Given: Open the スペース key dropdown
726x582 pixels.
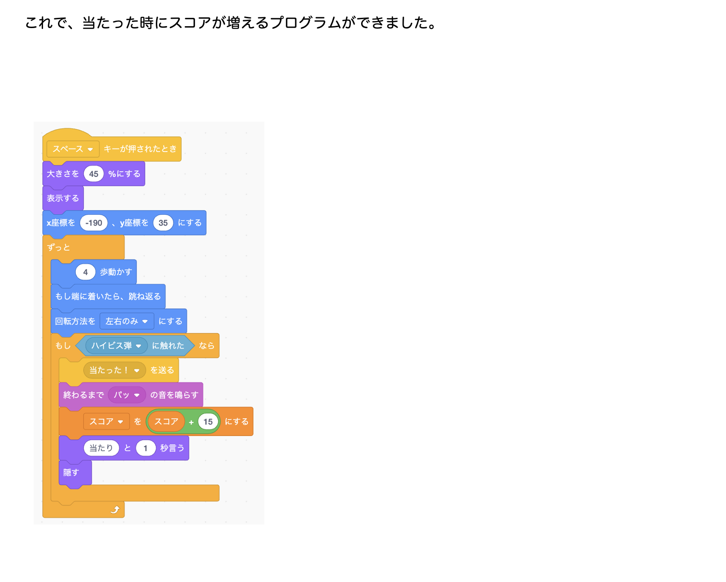Looking at the screenshot, I should 73,149.
